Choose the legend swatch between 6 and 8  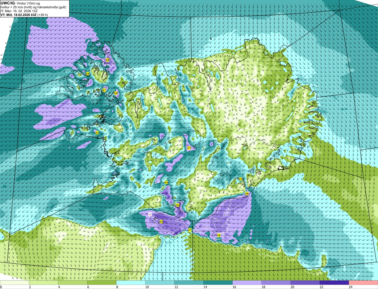pyautogui.click(x=102, y=282)
